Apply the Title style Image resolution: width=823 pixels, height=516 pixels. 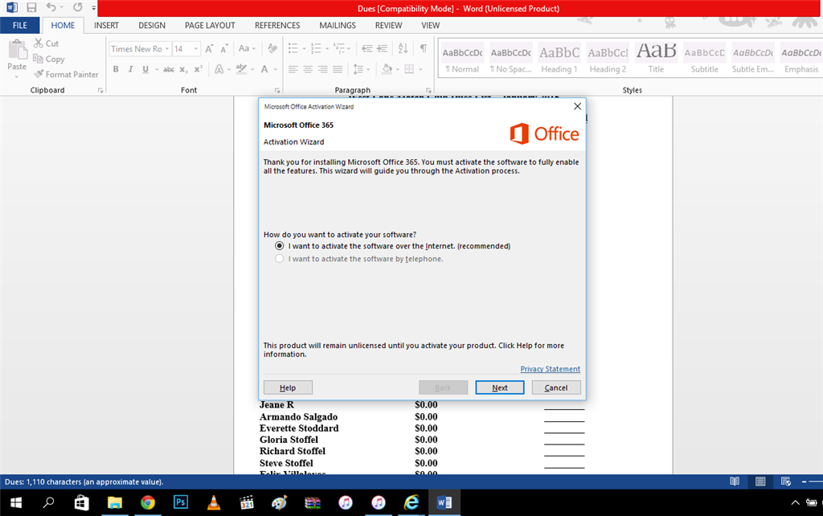656,59
